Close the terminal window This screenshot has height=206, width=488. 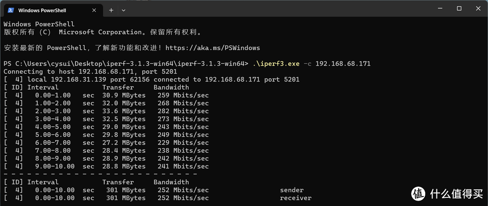click(478, 9)
